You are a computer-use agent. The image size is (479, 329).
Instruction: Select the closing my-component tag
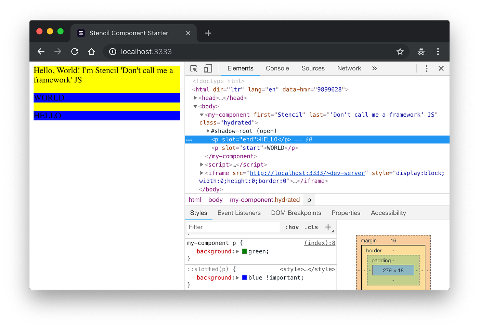[231, 156]
